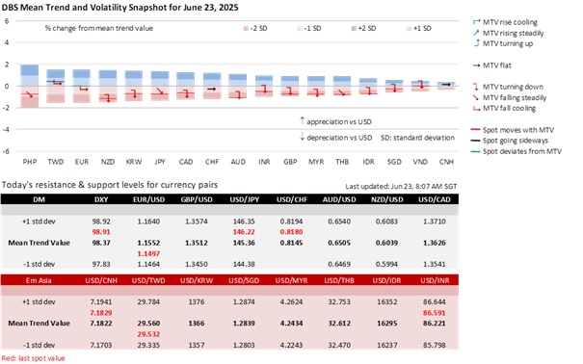Click the MTV turning up legend icon
583x364 pixels.
tap(476, 43)
